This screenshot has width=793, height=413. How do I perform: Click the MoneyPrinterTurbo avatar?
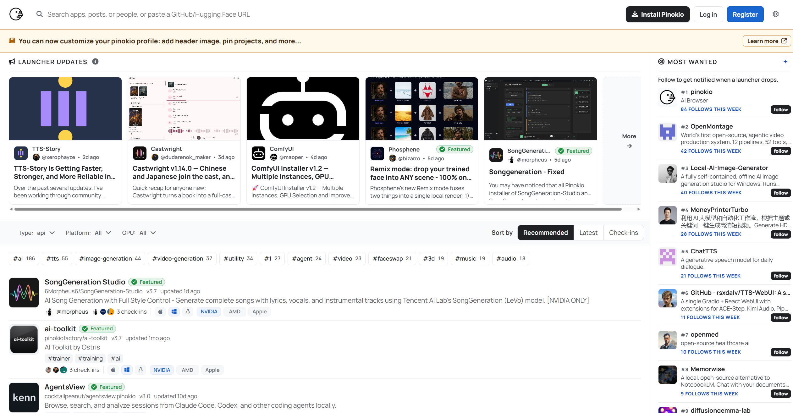(x=668, y=215)
